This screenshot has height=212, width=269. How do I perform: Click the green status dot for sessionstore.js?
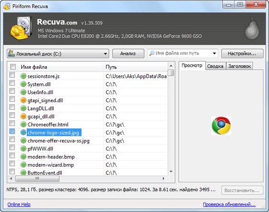click(x=23, y=76)
